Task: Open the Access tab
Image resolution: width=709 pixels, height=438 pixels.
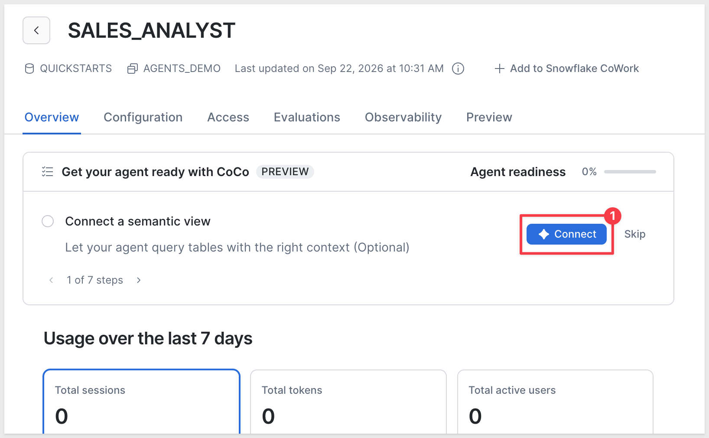Action: tap(228, 118)
